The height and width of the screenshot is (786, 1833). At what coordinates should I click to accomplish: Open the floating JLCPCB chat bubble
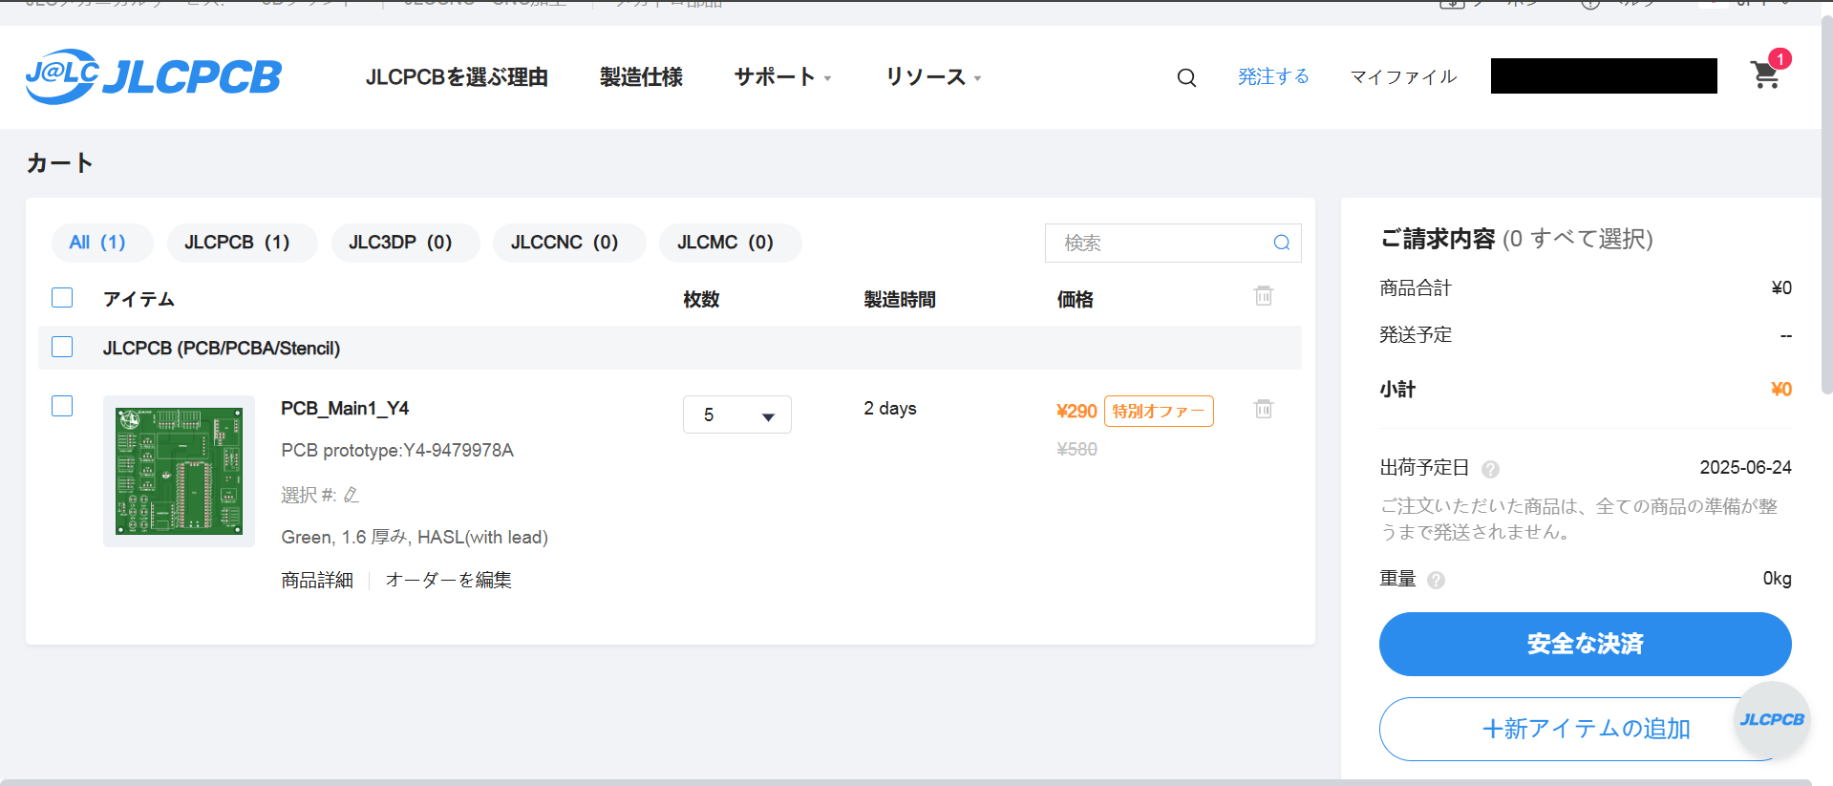pyautogui.click(x=1772, y=719)
